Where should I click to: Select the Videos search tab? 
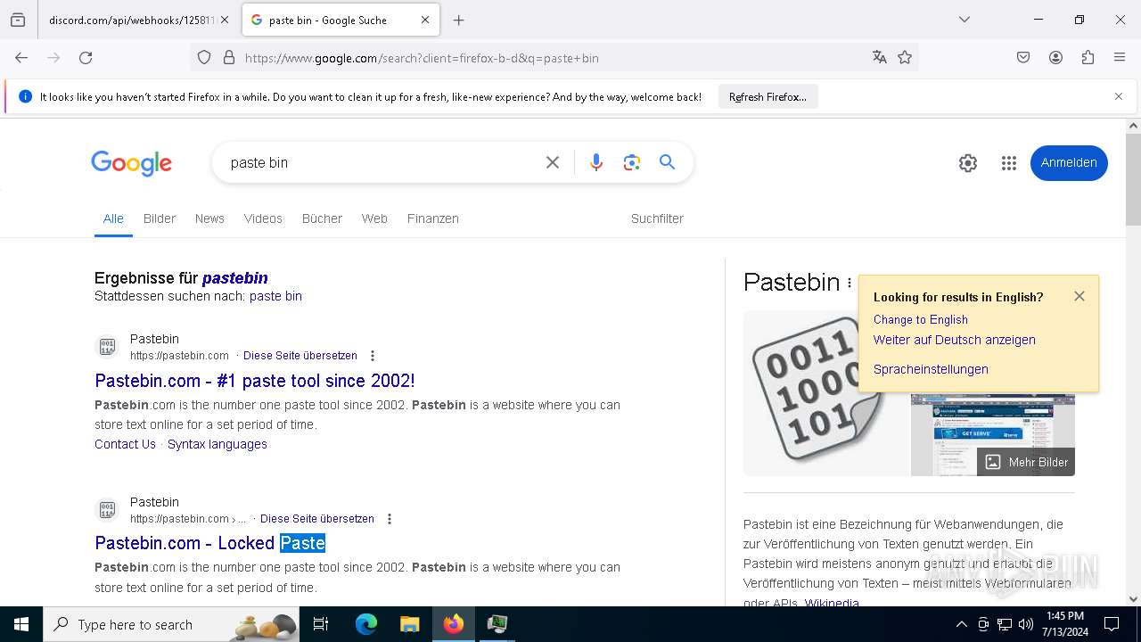pyautogui.click(x=263, y=218)
